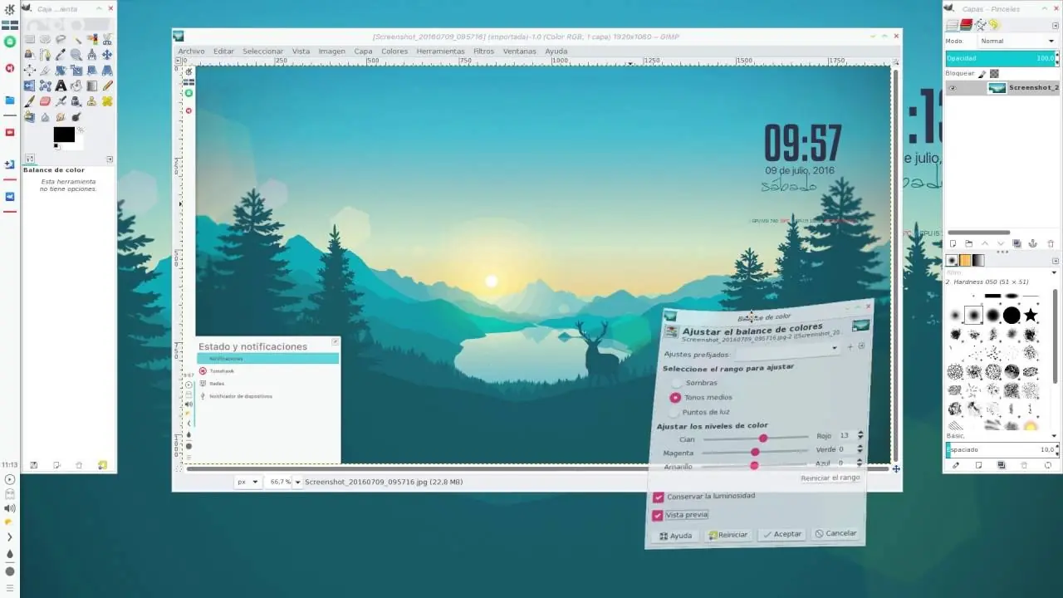Open the Colores menu
The height and width of the screenshot is (598, 1063).
point(394,51)
